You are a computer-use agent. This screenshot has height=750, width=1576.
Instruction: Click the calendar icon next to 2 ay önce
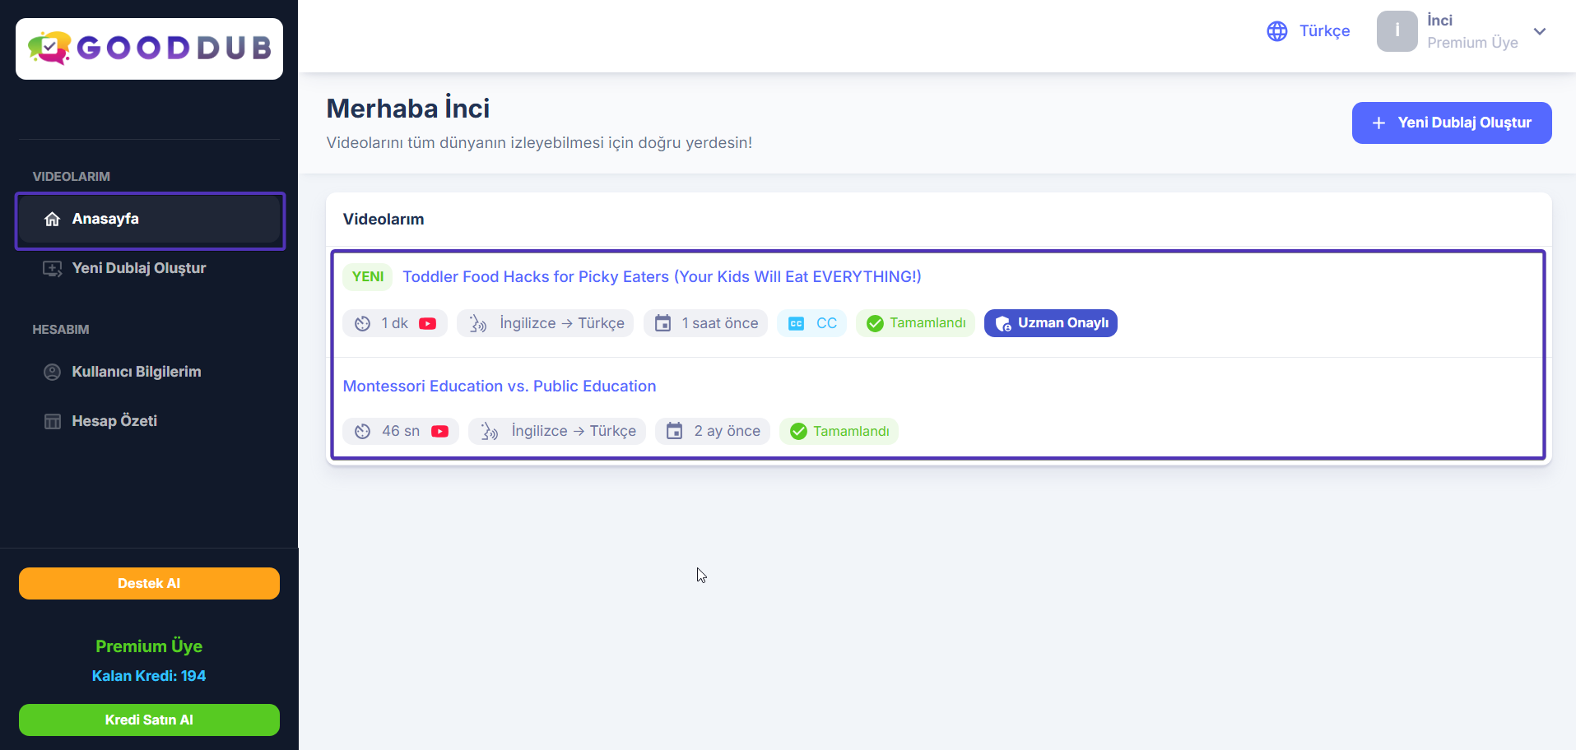[674, 432]
